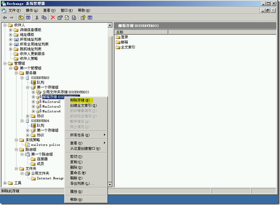Click the red X Delete toolbar icon

pos(53,18)
